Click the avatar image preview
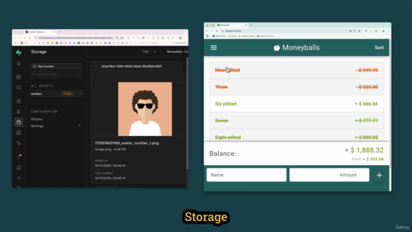This screenshot has height=232, width=412. 145,109
